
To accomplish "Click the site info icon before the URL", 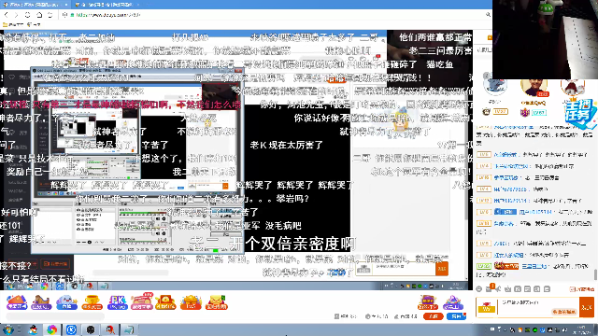I will (64, 15).
